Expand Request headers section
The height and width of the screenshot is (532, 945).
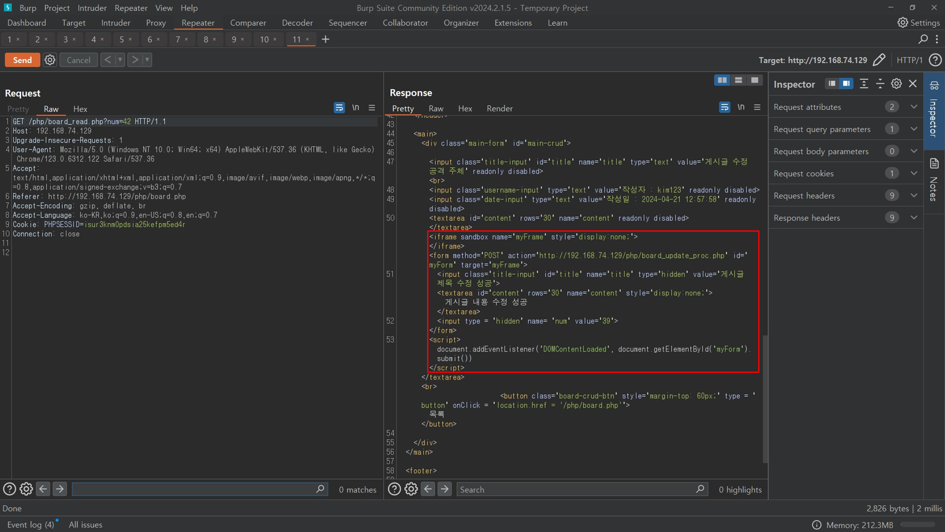pos(845,195)
